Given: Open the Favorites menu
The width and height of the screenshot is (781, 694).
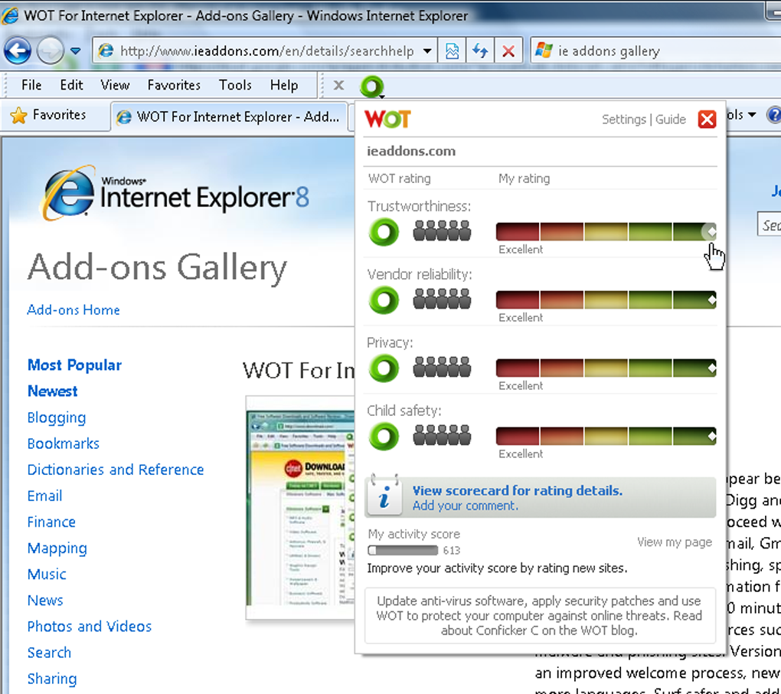Looking at the screenshot, I should coord(174,85).
